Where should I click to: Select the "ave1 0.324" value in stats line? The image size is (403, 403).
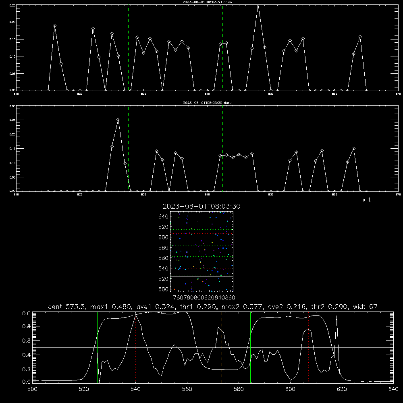click(155, 307)
